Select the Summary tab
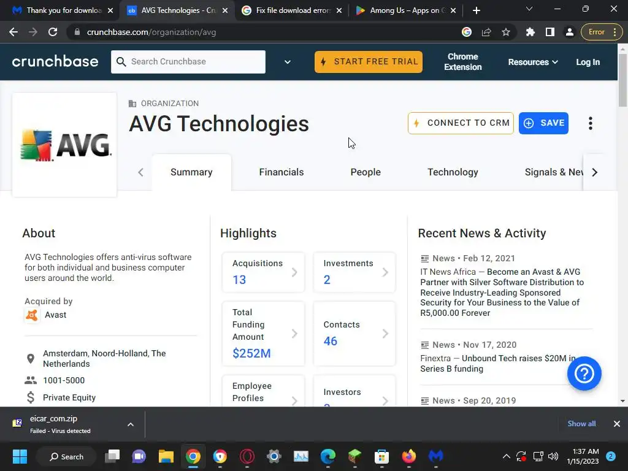Viewport: 628px width, 471px height. pyautogui.click(x=191, y=172)
